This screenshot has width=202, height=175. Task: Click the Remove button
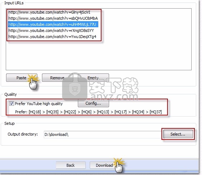tap(57, 78)
